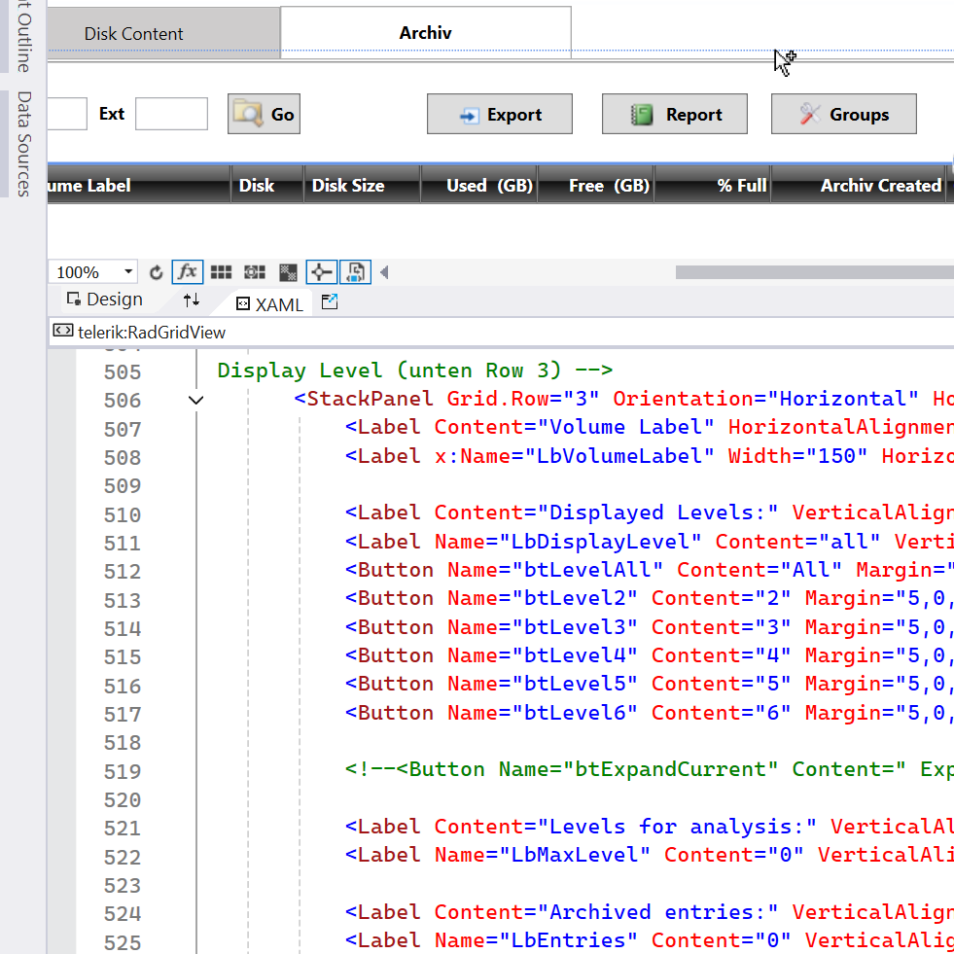Click the text "LbVolumeLabel" on line 508
This screenshot has height=954, width=954.
[618, 456]
